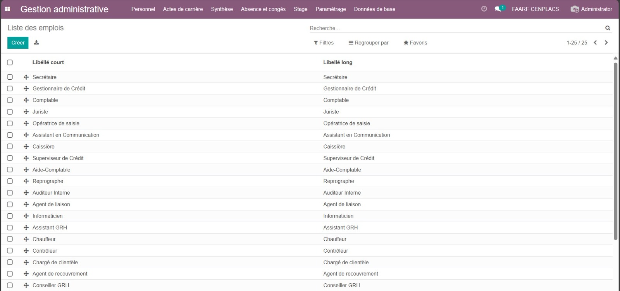Open the Regrouper par dropdown
Screen dimensions: 620x291
369,43
